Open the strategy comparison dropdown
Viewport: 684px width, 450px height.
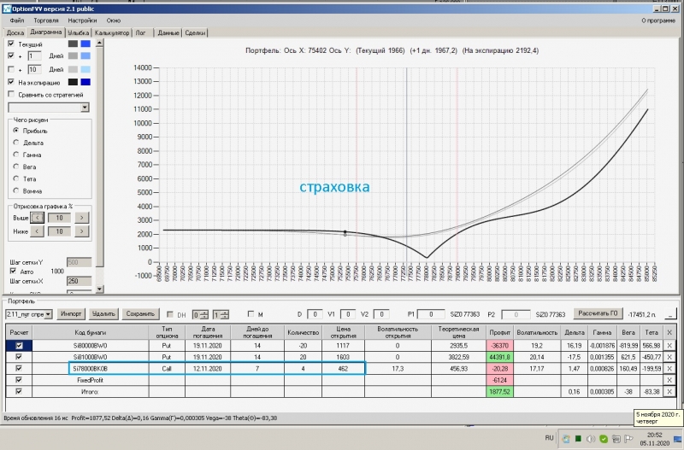pos(85,108)
